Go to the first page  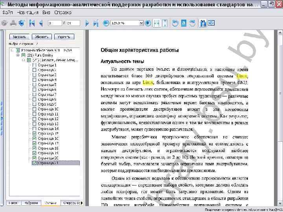click(x=32, y=23)
